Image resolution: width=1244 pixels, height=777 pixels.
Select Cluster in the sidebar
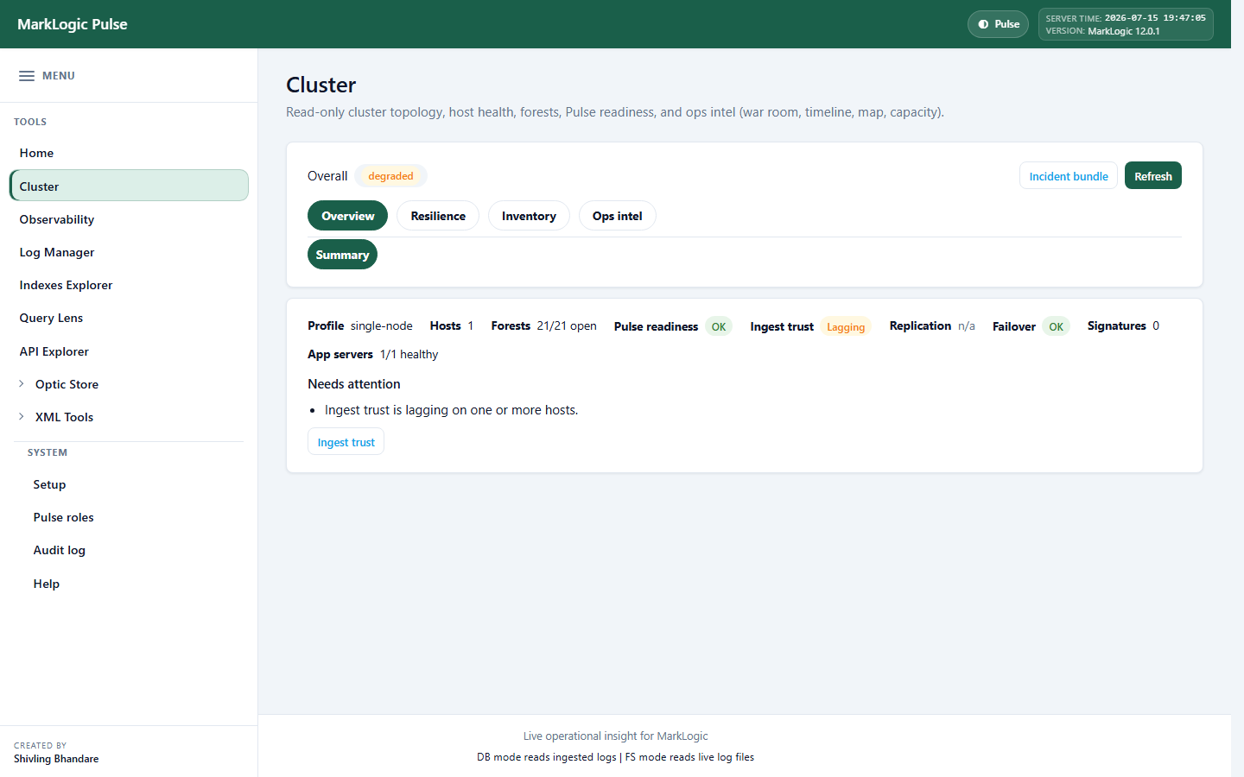[129, 186]
